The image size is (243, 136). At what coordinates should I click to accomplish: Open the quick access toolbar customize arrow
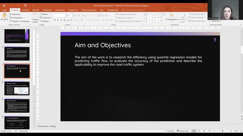click(32, 6)
